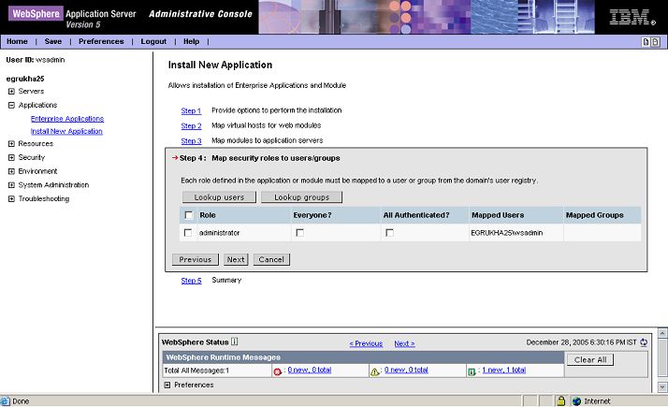Click the administrator role name
This screenshot has width=668, height=407.
coord(220,233)
